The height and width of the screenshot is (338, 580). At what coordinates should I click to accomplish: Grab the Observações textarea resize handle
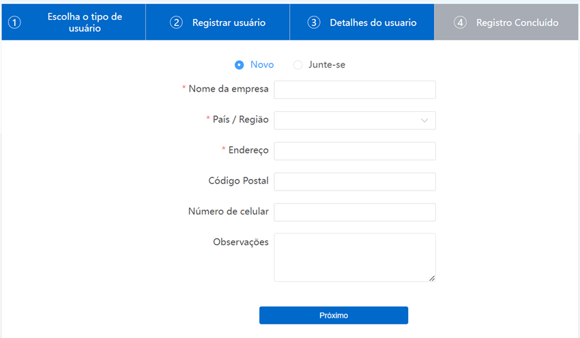pos(432,278)
